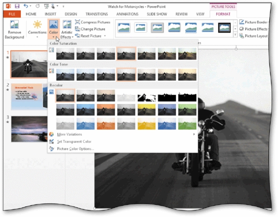Select Set Transparent Color tool
The height and width of the screenshot is (217, 278).
pos(74,141)
